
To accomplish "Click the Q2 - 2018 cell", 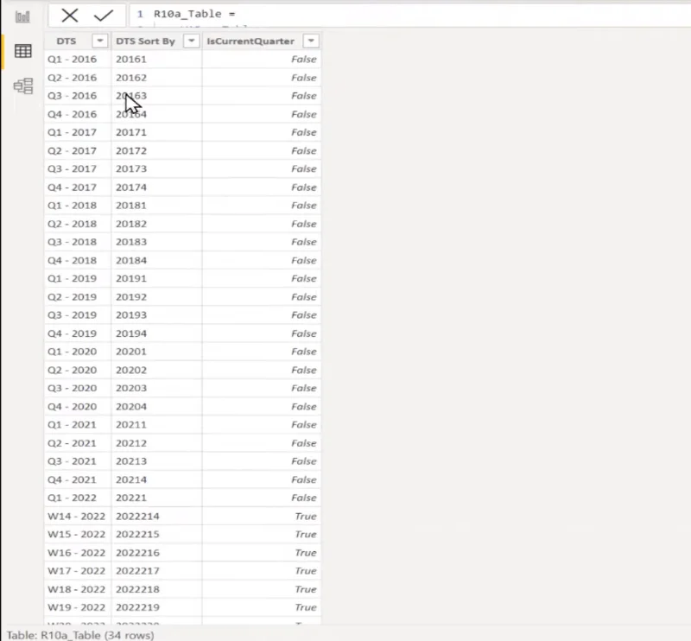I will click(78, 224).
